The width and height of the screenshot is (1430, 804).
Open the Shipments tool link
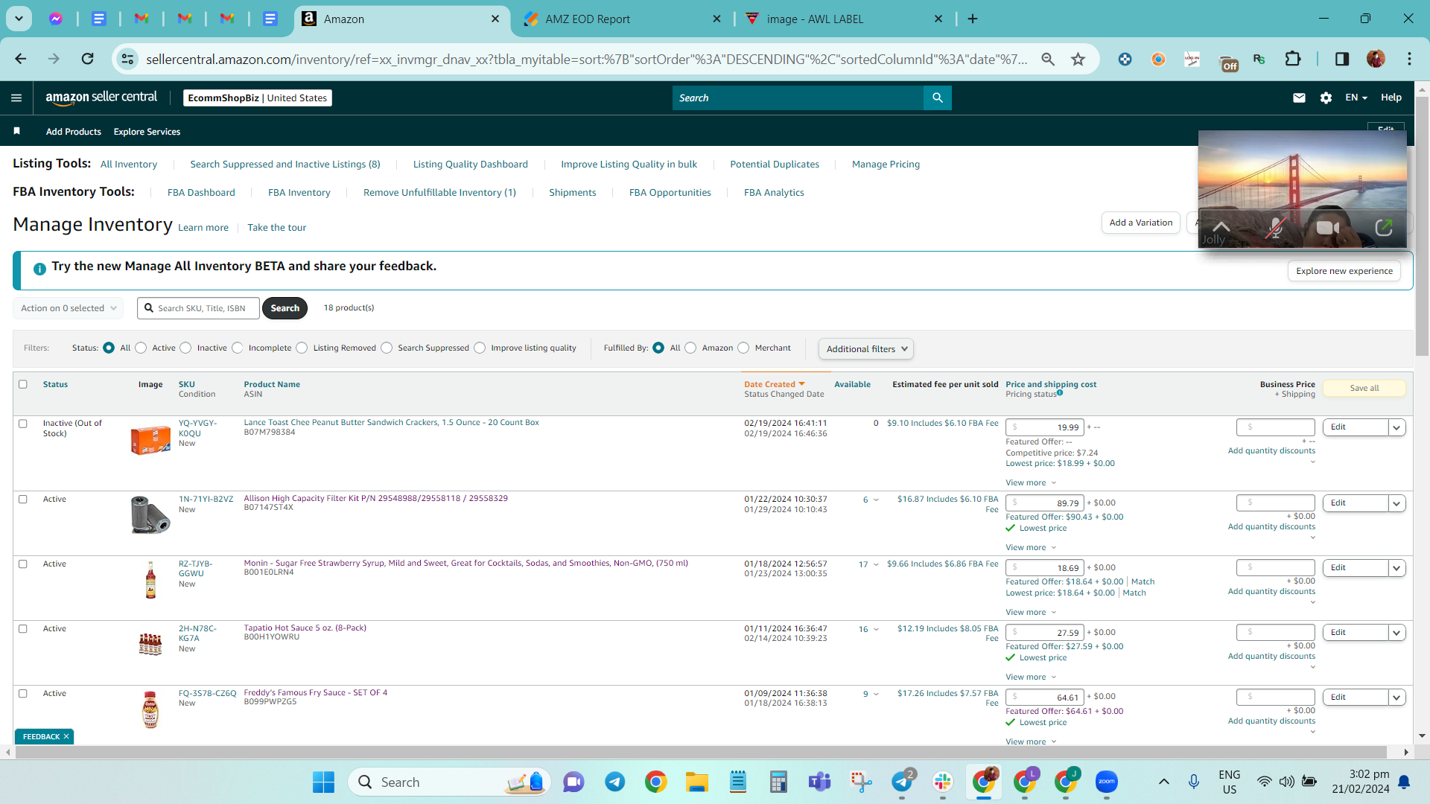[573, 192]
